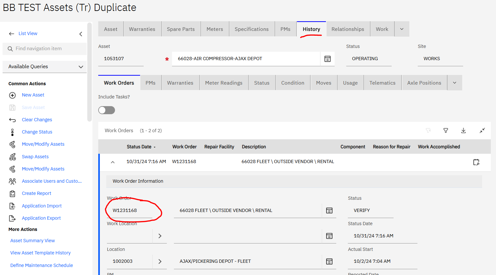Open the detail menu icon beside the asset description
Screen dimensions: 496x275
point(327,59)
